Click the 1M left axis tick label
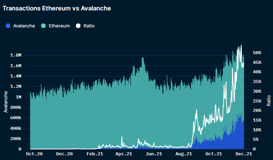 pyautogui.click(x=19, y=97)
